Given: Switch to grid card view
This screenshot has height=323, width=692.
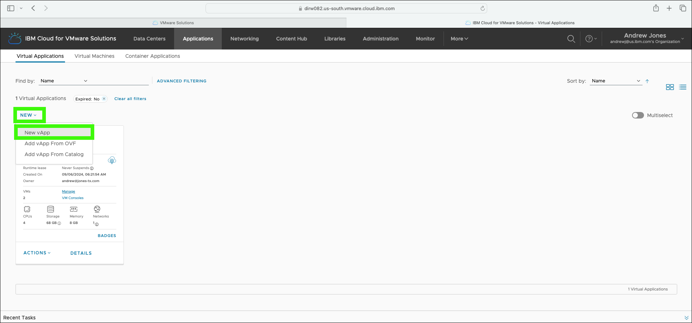Looking at the screenshot, I should point(670,87).
